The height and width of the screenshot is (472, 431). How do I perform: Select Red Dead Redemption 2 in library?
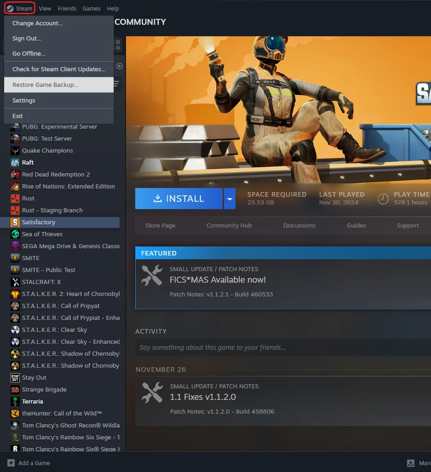(x=56, y=174)
